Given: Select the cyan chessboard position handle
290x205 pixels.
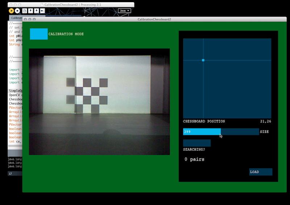Looking at the screenshot, I should point(203,60).
